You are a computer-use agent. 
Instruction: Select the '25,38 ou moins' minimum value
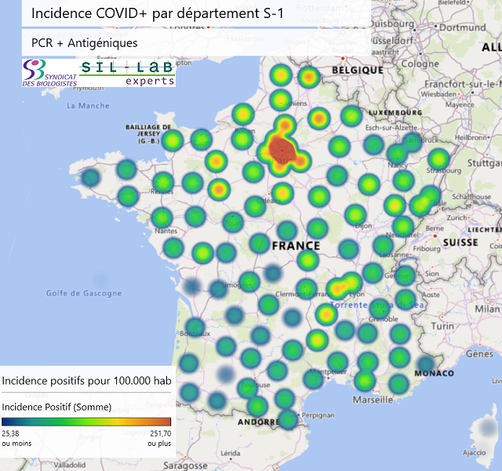coord(16,438)
